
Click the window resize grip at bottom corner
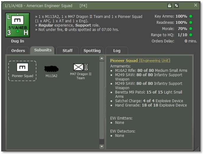196,149
